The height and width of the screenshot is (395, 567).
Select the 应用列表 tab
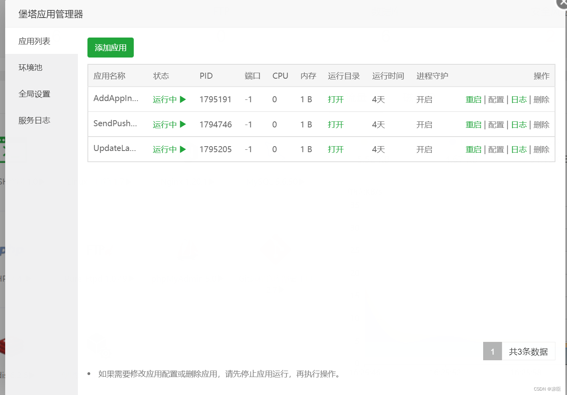click(x=34, y=41)
